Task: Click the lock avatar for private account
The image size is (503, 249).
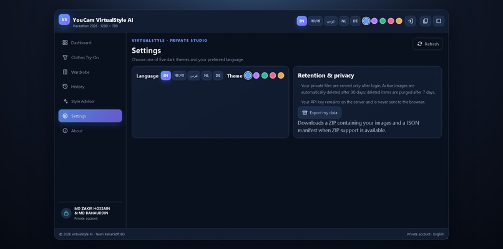Action: tap(66, 213)
